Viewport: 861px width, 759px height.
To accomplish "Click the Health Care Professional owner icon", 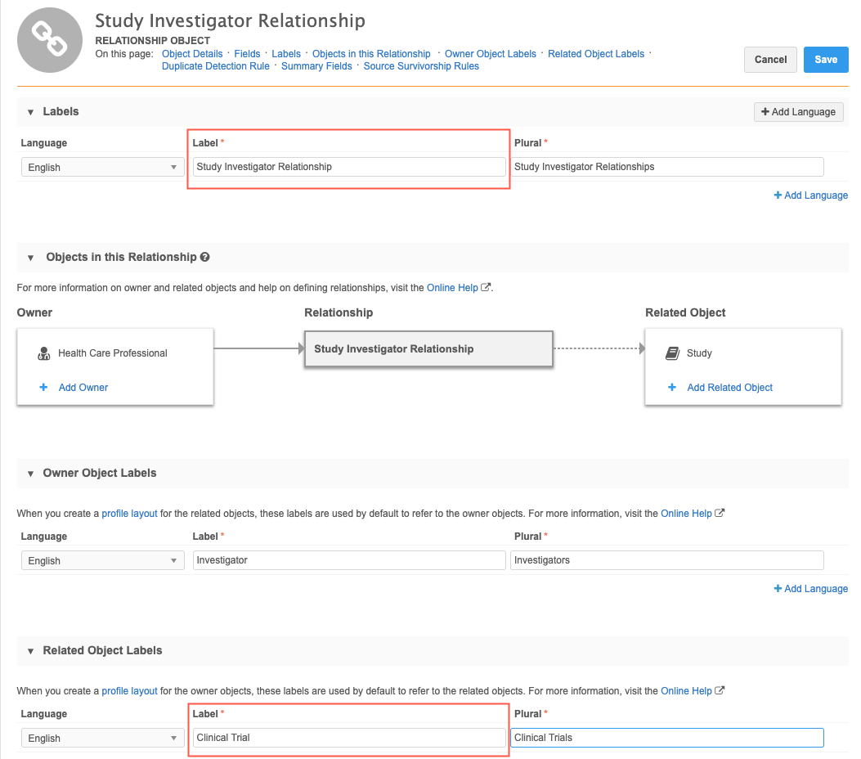I will (x=44, y=353).
